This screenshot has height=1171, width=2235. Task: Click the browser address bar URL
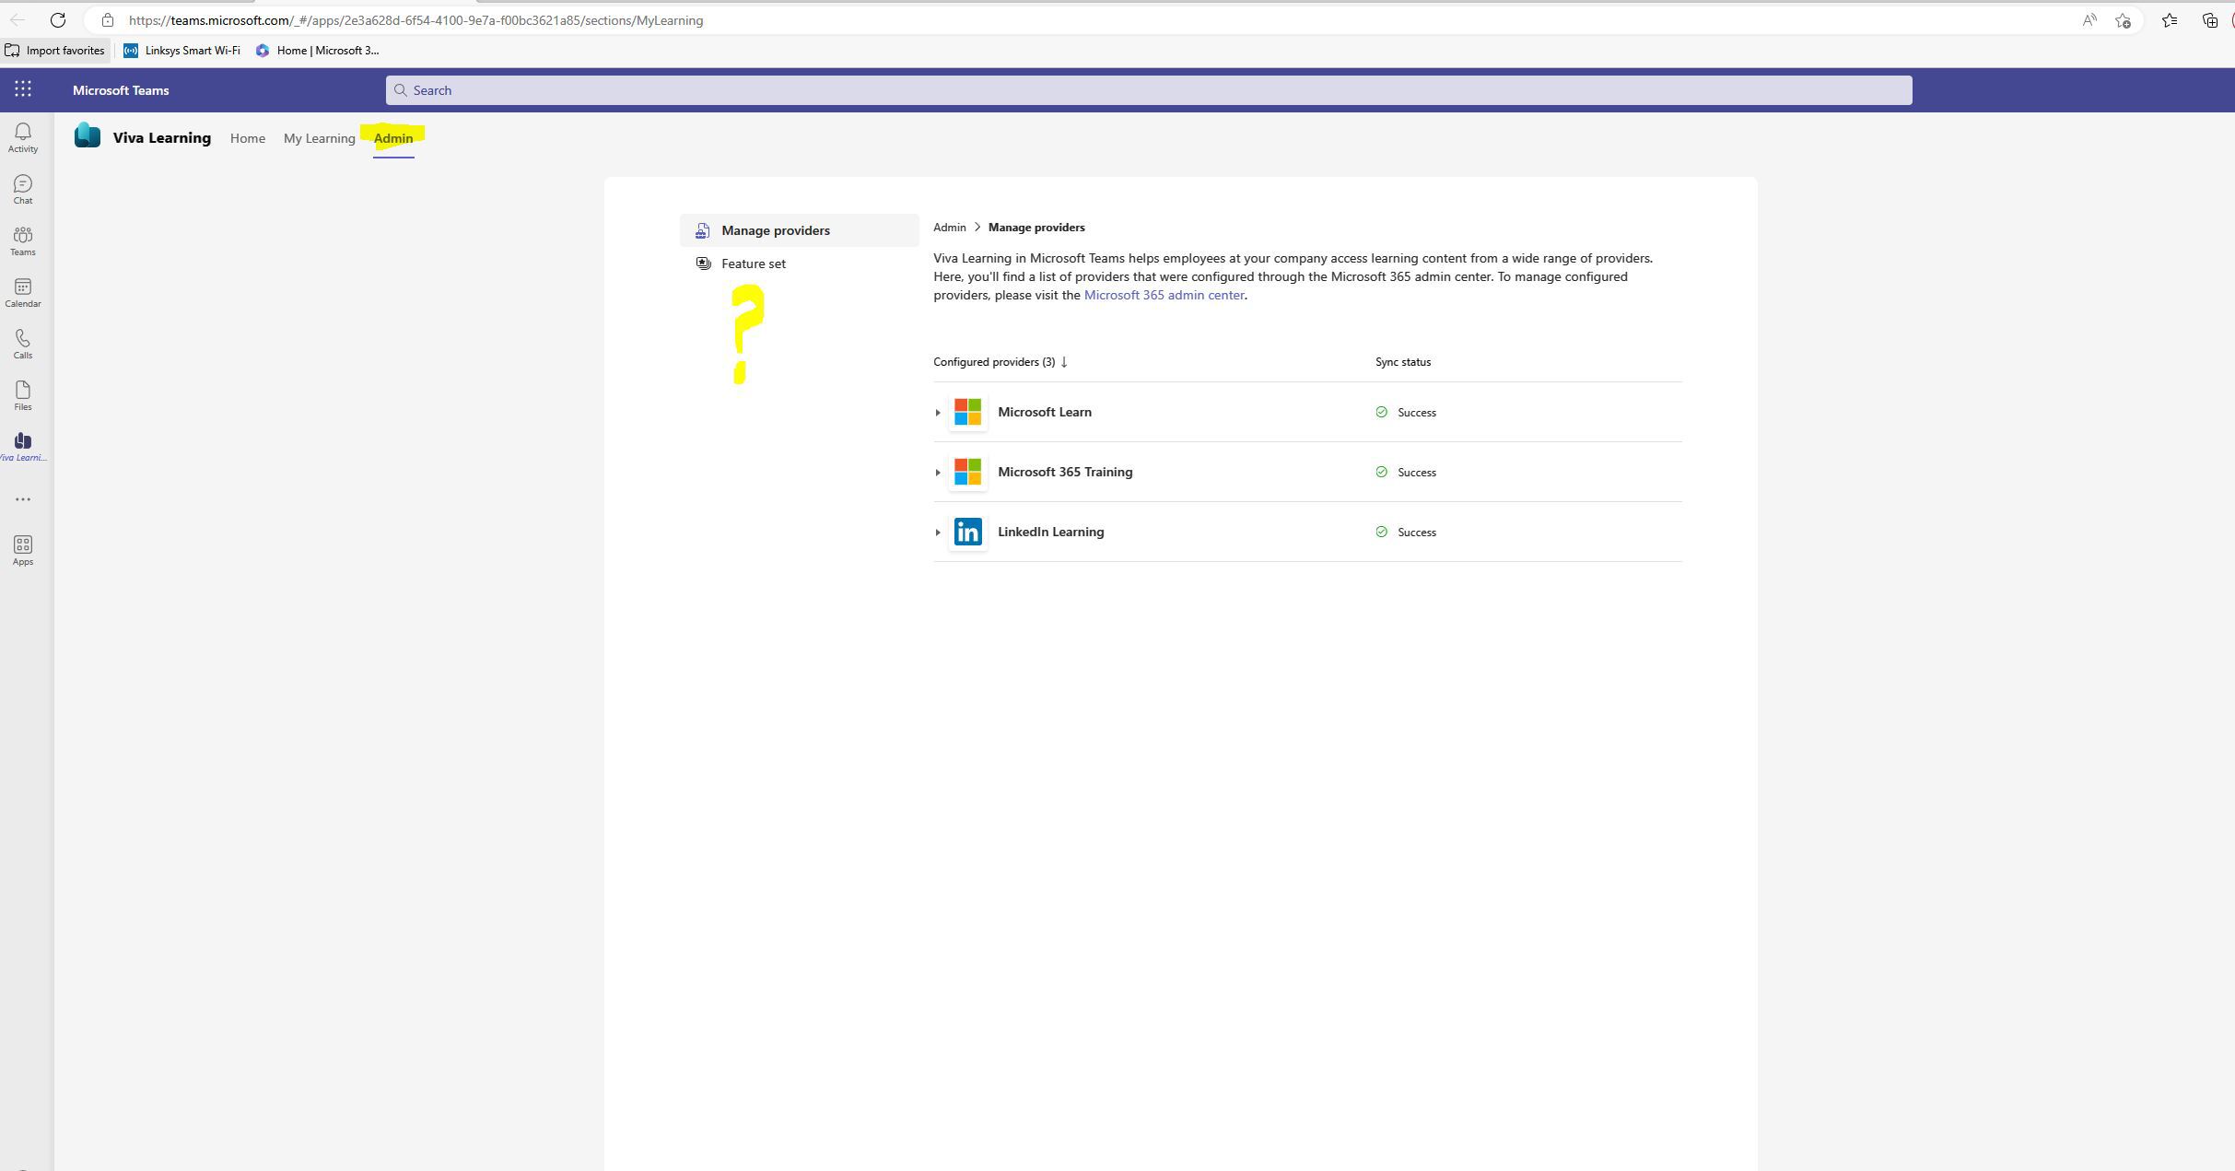(415, 20)
